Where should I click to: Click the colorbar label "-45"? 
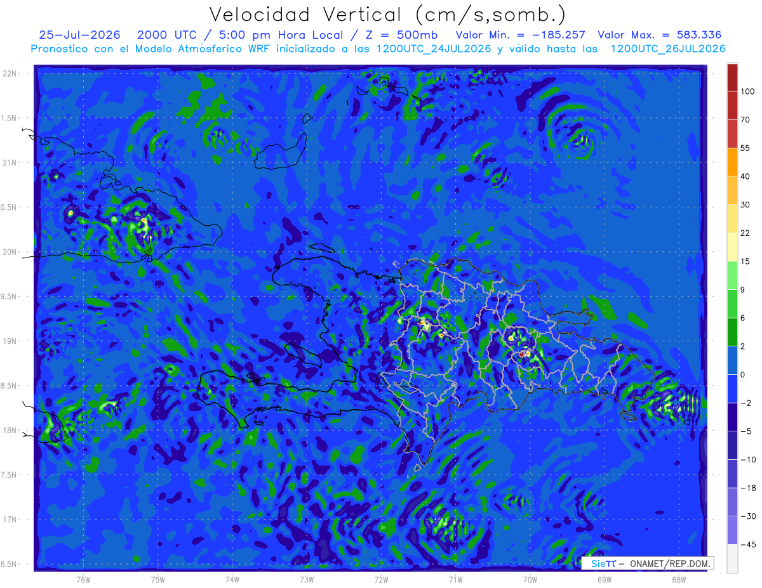click(x=747, y=544)
